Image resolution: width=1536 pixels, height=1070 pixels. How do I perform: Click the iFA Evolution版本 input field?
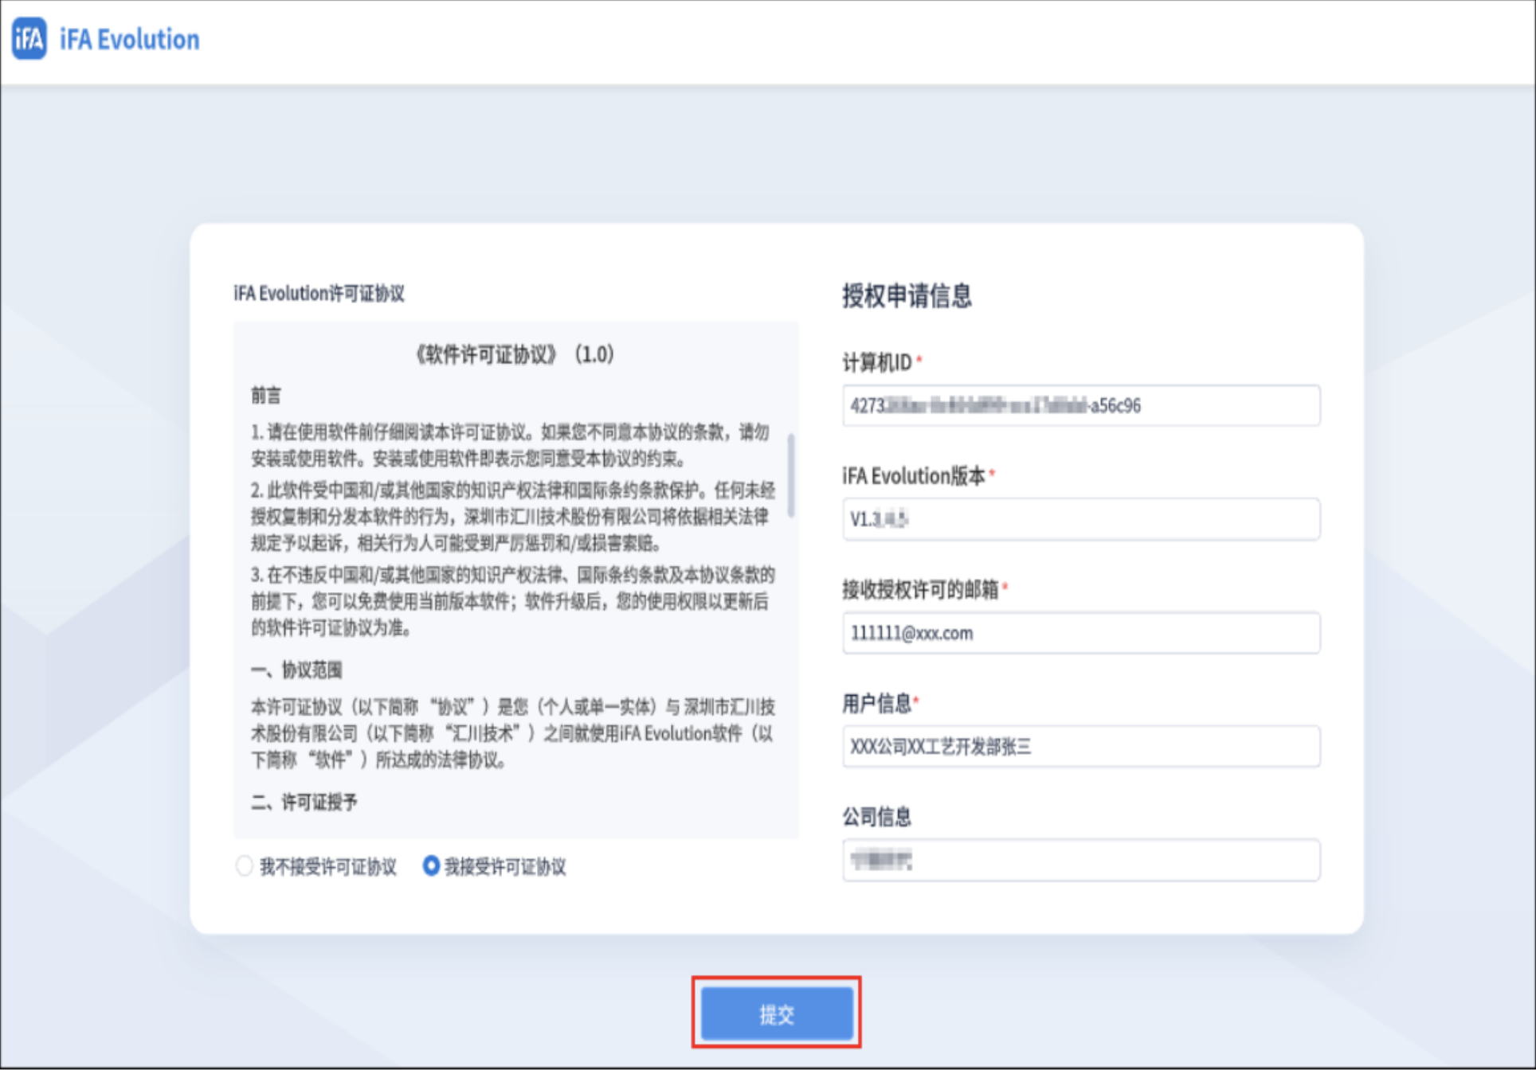(x=1080, y=519)
